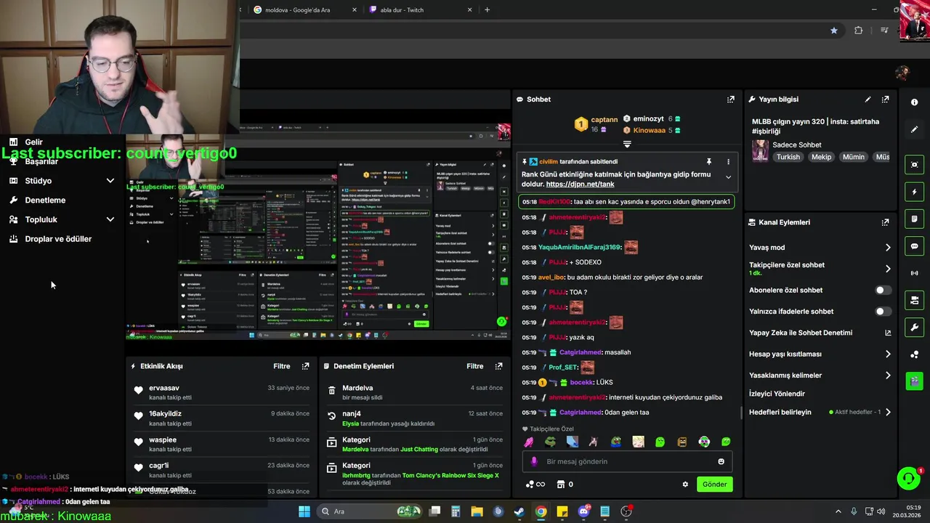Screen dimensions: 930x523
Task: Click the ervaasav follow activity row
Action: [221, 393]
